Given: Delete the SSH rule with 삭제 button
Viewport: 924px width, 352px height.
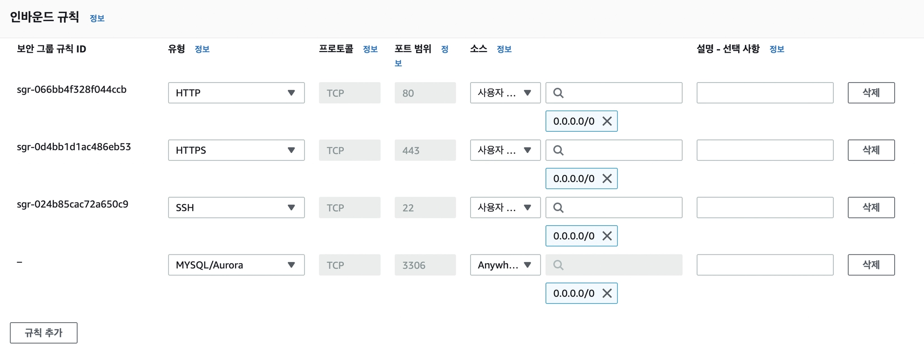Looking at the screenshot, I should tap(871, 208).
